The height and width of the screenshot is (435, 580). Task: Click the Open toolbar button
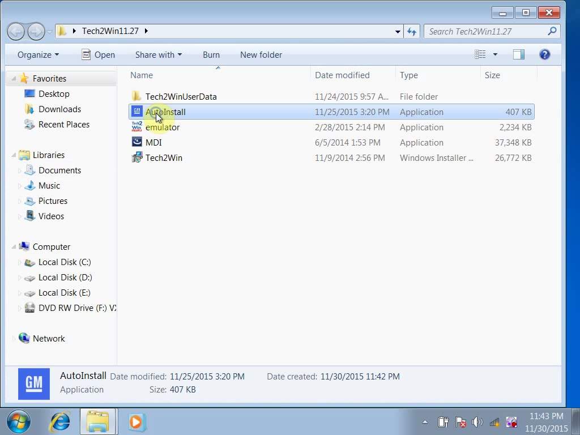coord(98,55)
